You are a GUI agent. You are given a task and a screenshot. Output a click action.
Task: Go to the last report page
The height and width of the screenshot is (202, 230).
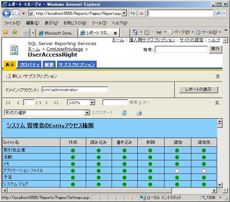point(56,103)
